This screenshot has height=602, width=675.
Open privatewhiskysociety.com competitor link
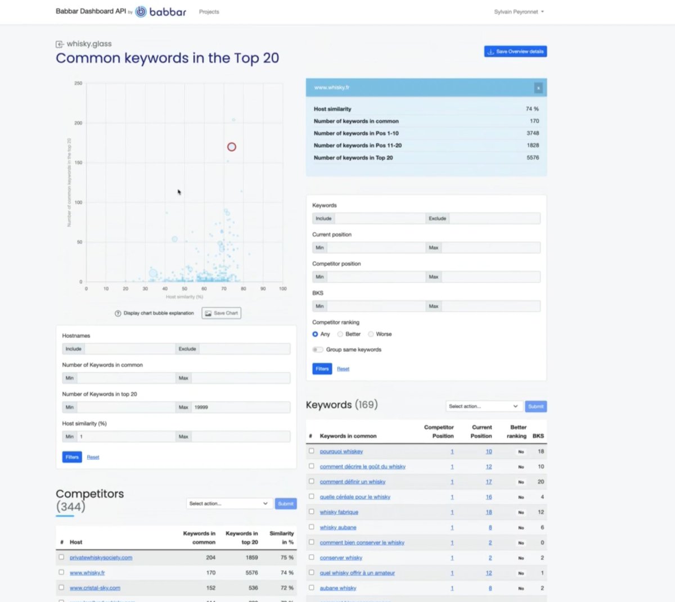tap(101, 558)
